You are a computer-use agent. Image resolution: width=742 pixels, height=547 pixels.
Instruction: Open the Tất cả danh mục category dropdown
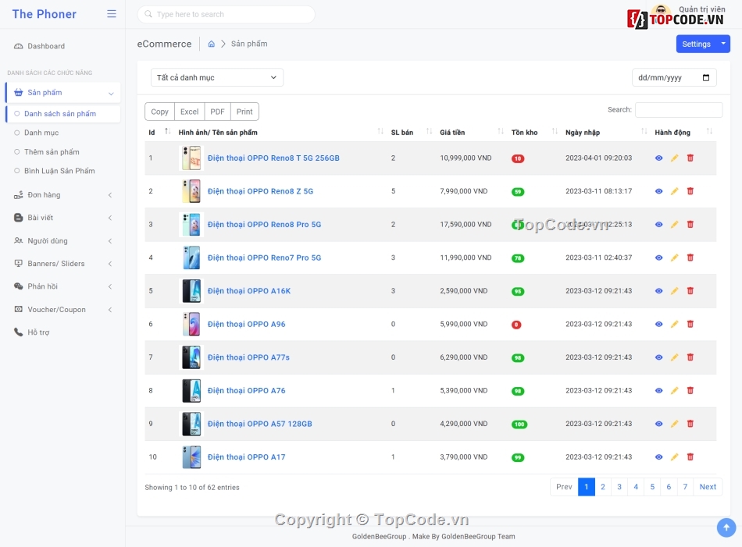coord(217,78)
